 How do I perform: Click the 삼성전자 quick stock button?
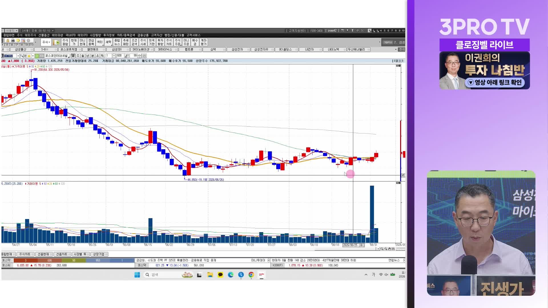(x=237, y=49)
